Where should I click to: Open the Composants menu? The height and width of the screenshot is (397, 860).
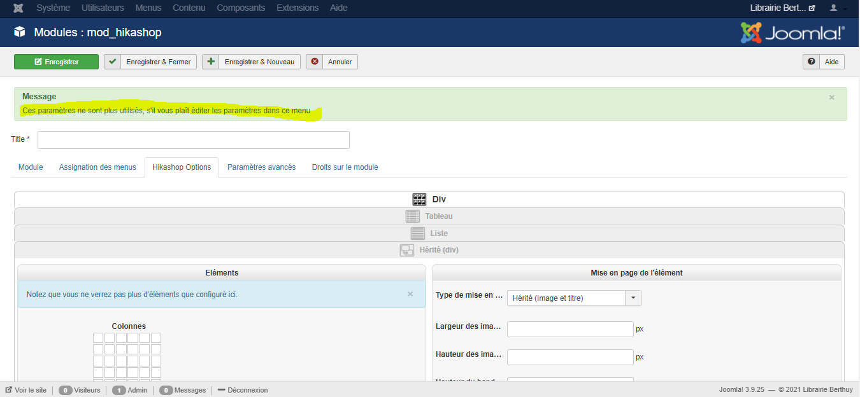click(241, 8)
